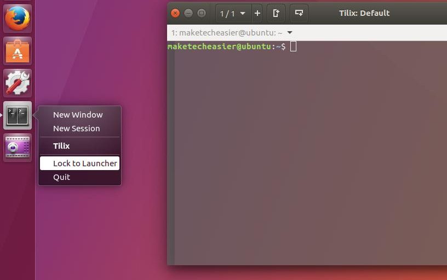Launch Ubuntu Software Center icon
This screenshot has height=280, width=447.
[x=18, y=51]
